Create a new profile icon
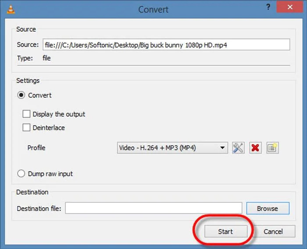Viewport: 307px width, 249px height. 272,148
